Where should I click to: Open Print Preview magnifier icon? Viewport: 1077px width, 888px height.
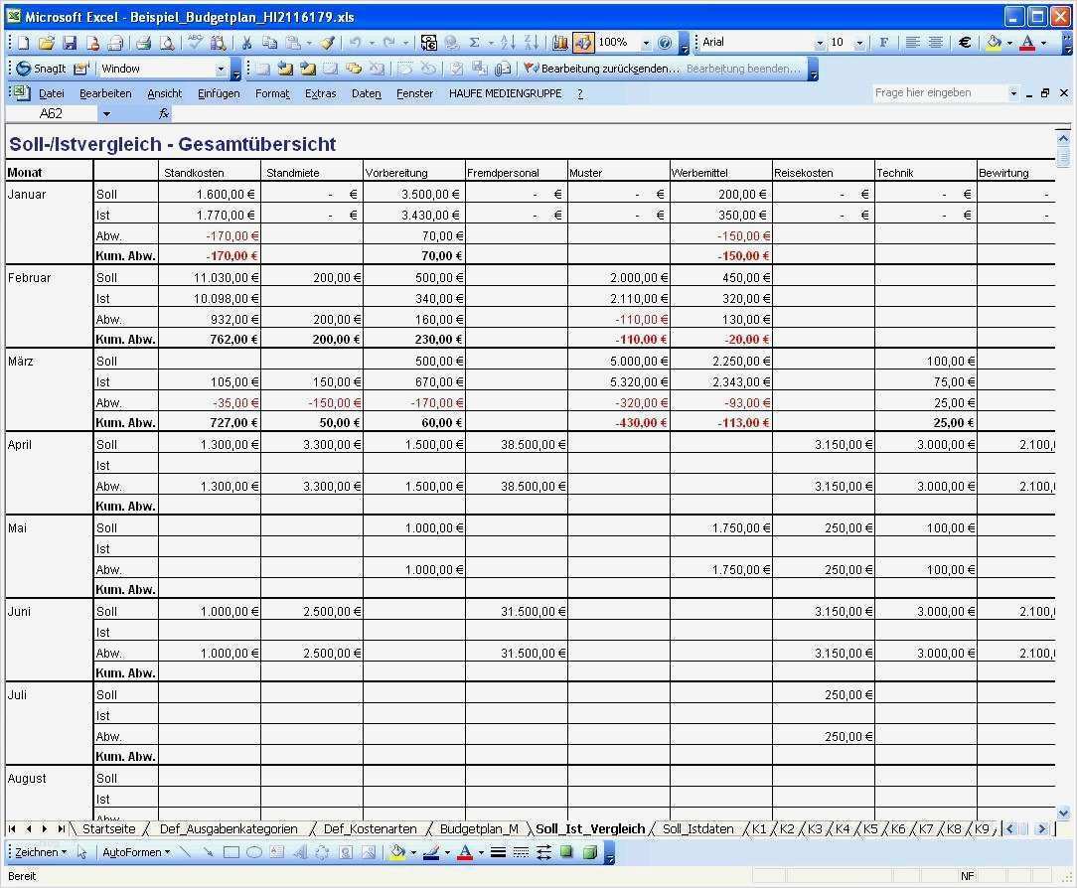point(167,43)
